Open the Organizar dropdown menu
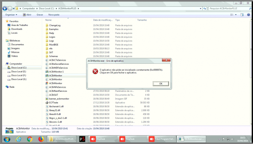Image resolution: width=253 pixels, height=144 pixels. [x=11, y=15]
